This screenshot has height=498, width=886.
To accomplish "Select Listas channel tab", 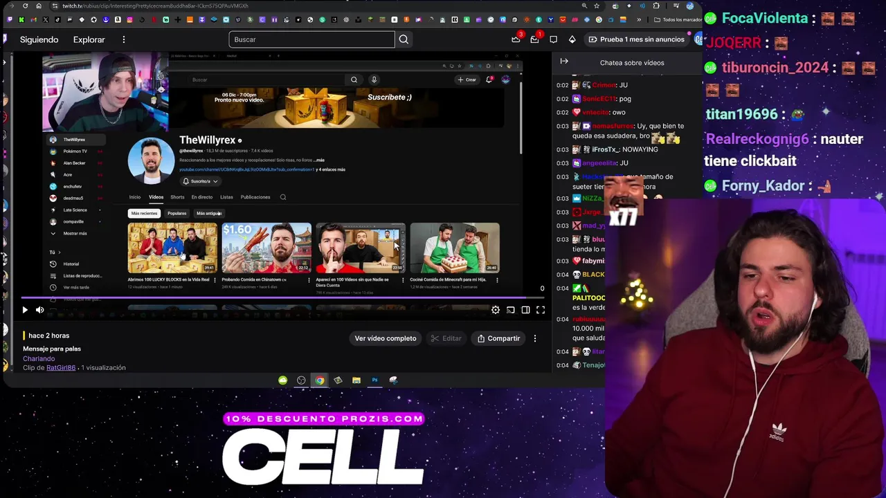I will [226, 197].
